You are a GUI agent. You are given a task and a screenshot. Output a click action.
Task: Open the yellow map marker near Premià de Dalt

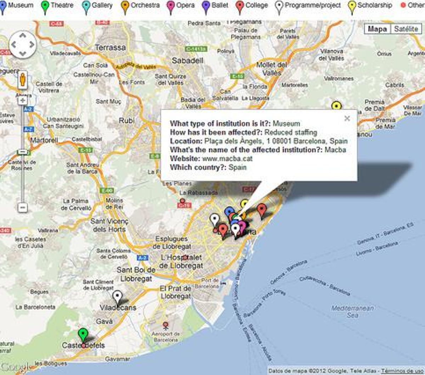click(336, 106)
